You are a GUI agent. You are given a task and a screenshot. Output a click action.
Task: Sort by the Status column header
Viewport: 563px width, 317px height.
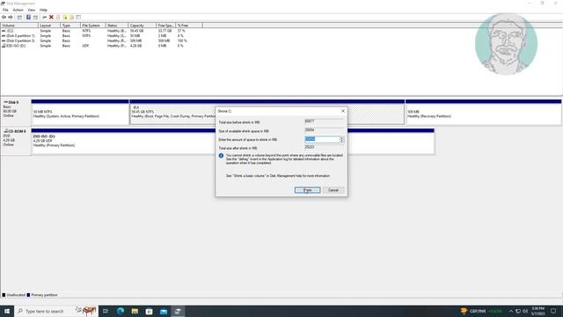pyautogui.click(x=117, y=26)
